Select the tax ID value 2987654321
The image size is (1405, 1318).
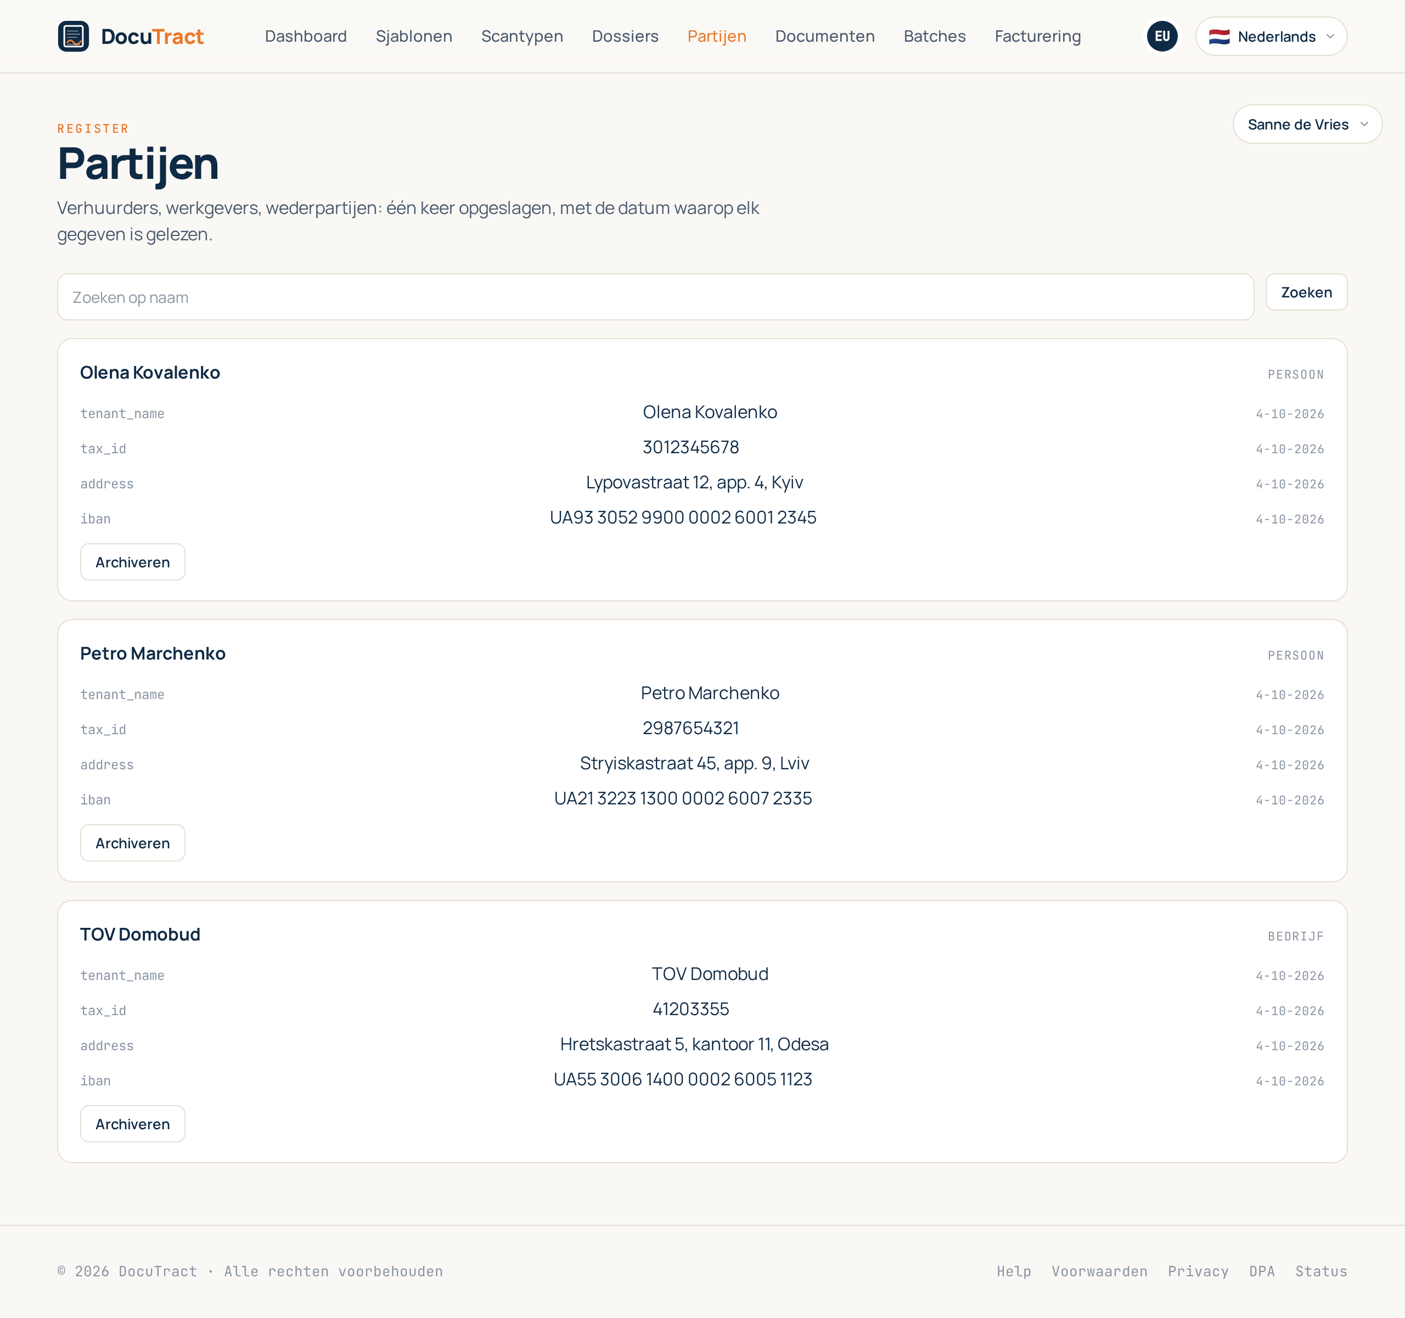(690, 728)
